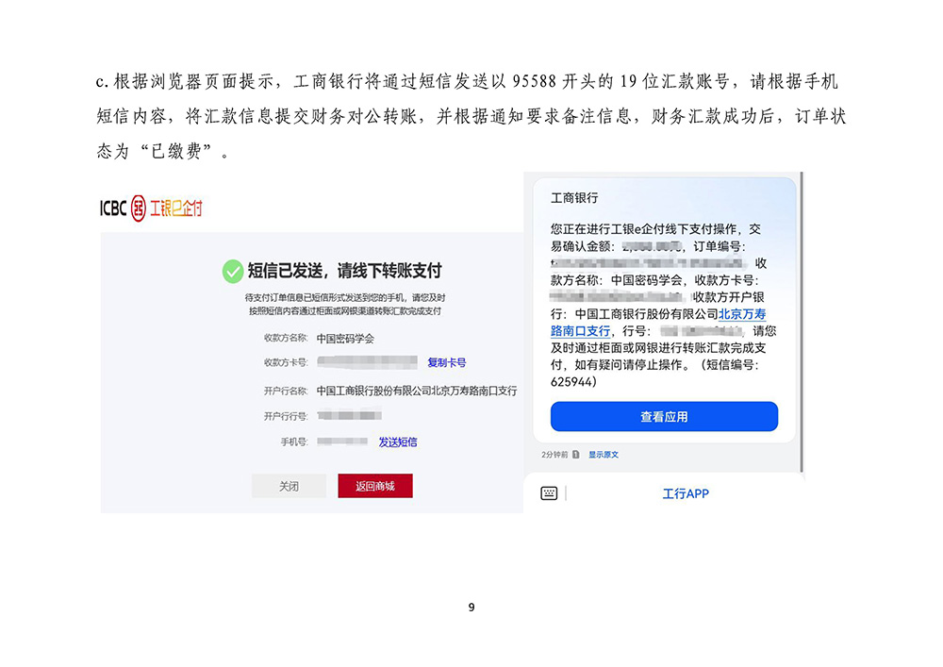943x667 pixels.
Task: Click the page number 9
Action: 471,608
